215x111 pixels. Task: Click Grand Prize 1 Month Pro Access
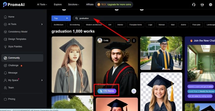[201, 91]
